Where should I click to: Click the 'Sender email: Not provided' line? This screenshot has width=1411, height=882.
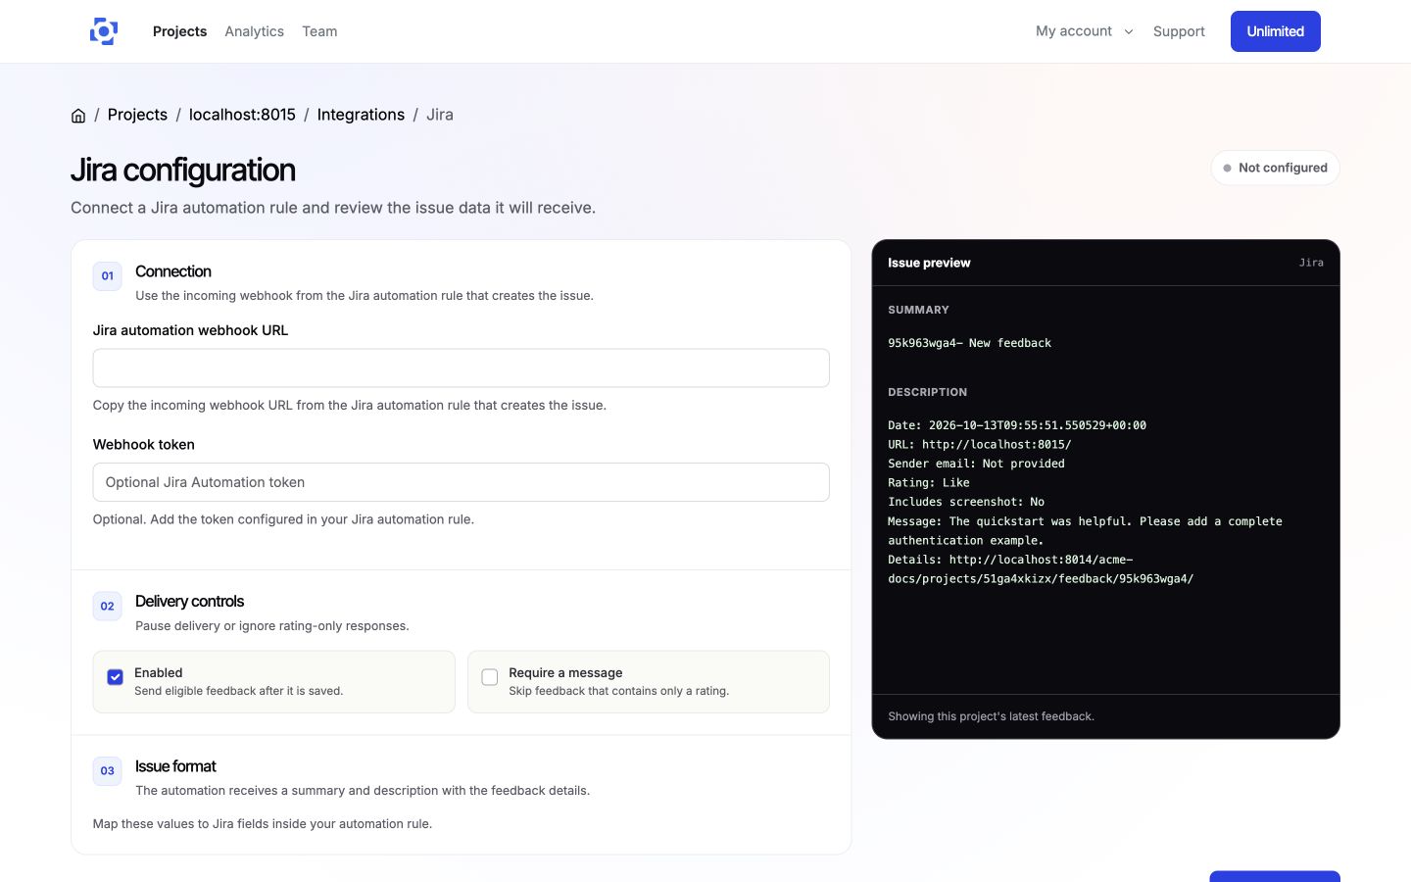[976, 464]
